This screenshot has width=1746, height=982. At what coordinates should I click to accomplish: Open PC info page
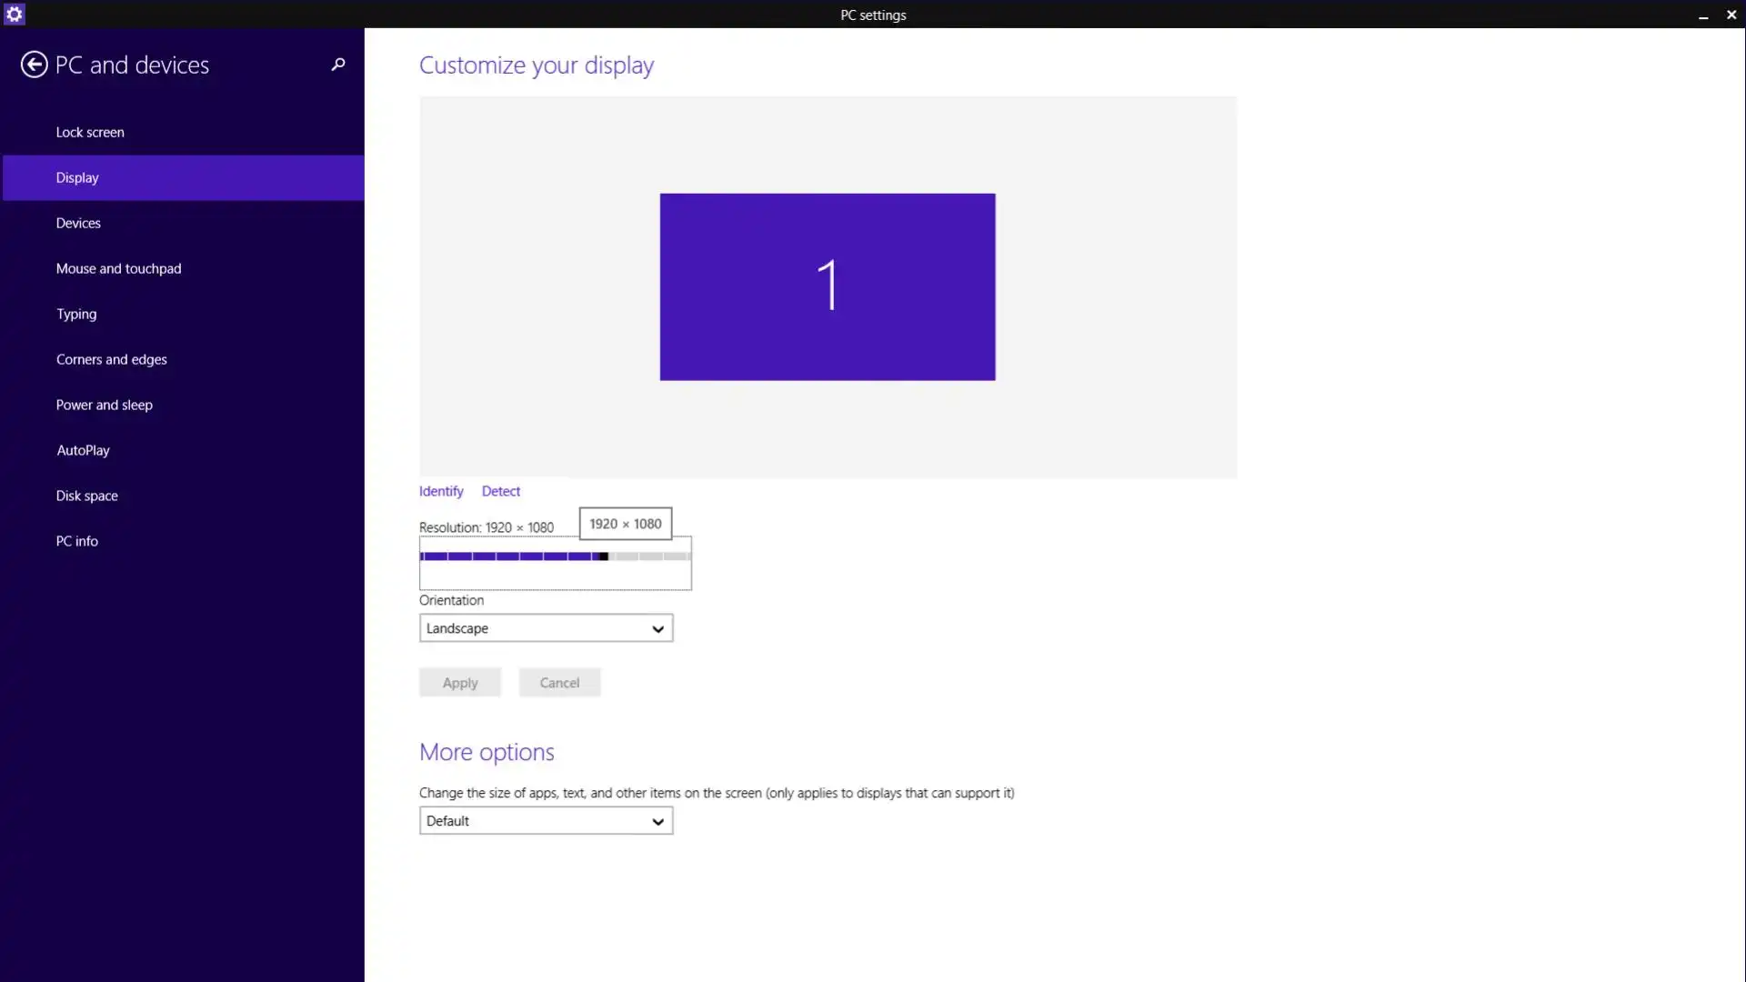click(76, 541)
